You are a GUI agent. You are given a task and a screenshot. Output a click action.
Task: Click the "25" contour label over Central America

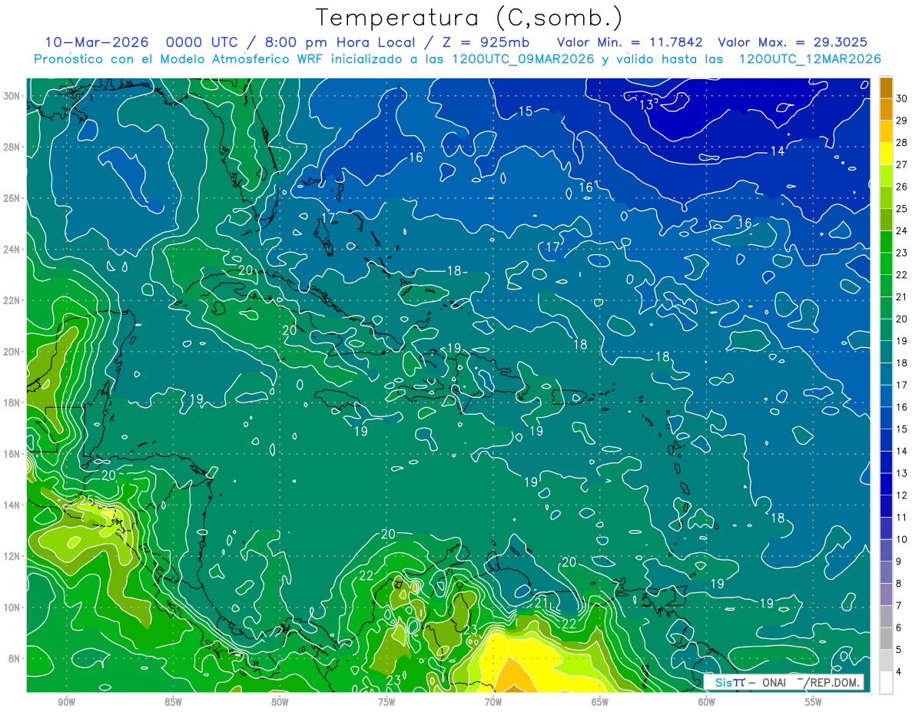[x=87, y=502]
